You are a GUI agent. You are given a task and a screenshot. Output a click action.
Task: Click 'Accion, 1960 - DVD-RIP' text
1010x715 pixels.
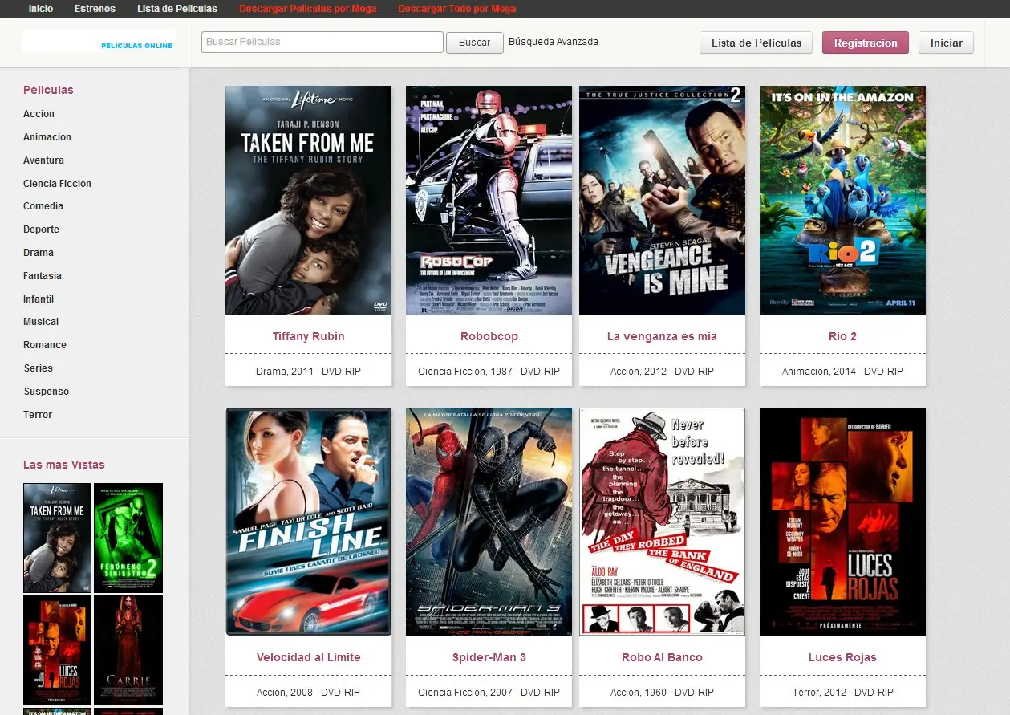(x=662, y=693)
